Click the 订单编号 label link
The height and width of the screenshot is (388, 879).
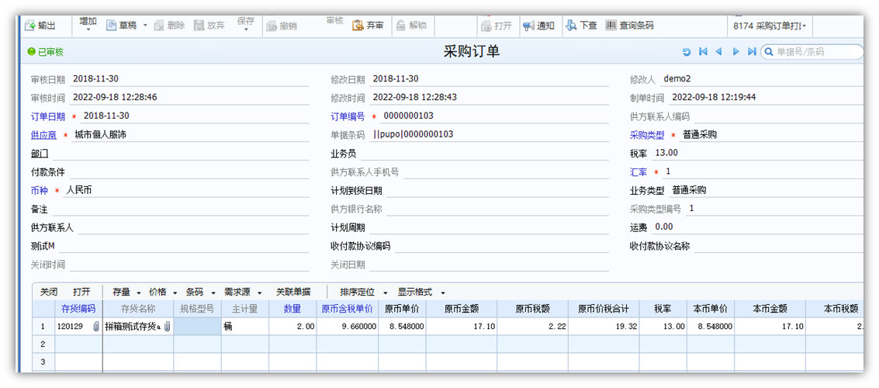click(x=348, y=116)
